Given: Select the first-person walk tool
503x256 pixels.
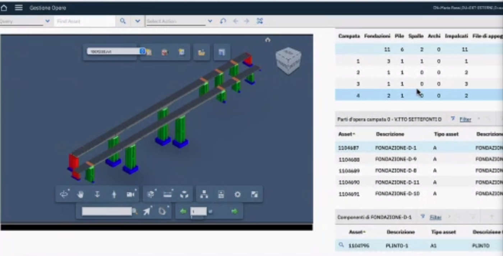Looking at the screenshot, I should 114,194.
